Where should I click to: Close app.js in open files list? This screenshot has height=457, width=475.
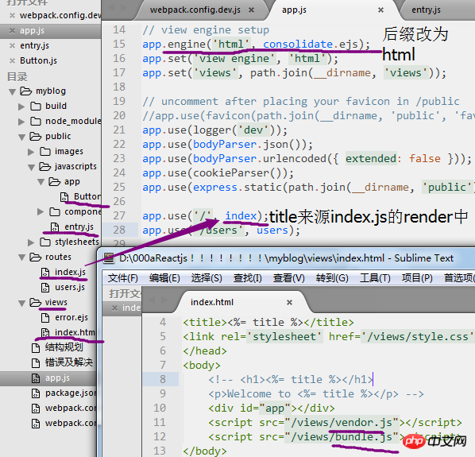12,31
